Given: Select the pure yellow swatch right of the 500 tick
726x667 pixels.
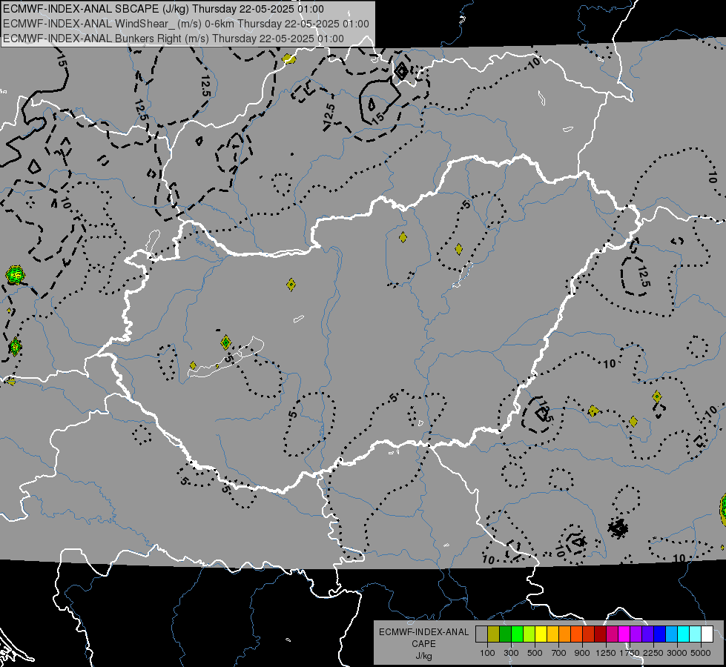Looking at the screenshot, I should 541,634.
